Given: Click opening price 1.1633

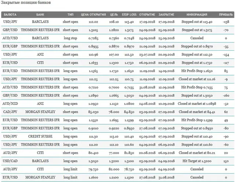Looking at the screenshot, I should coord(93,63).
